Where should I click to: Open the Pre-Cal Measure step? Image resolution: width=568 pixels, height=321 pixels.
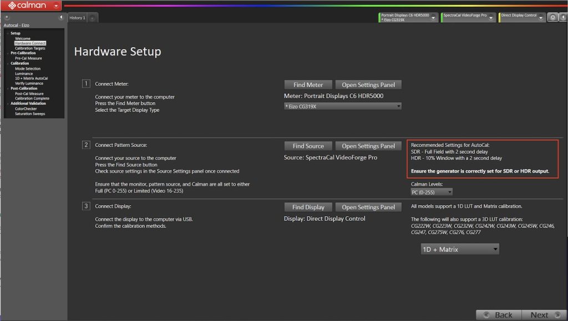[28, 58]
